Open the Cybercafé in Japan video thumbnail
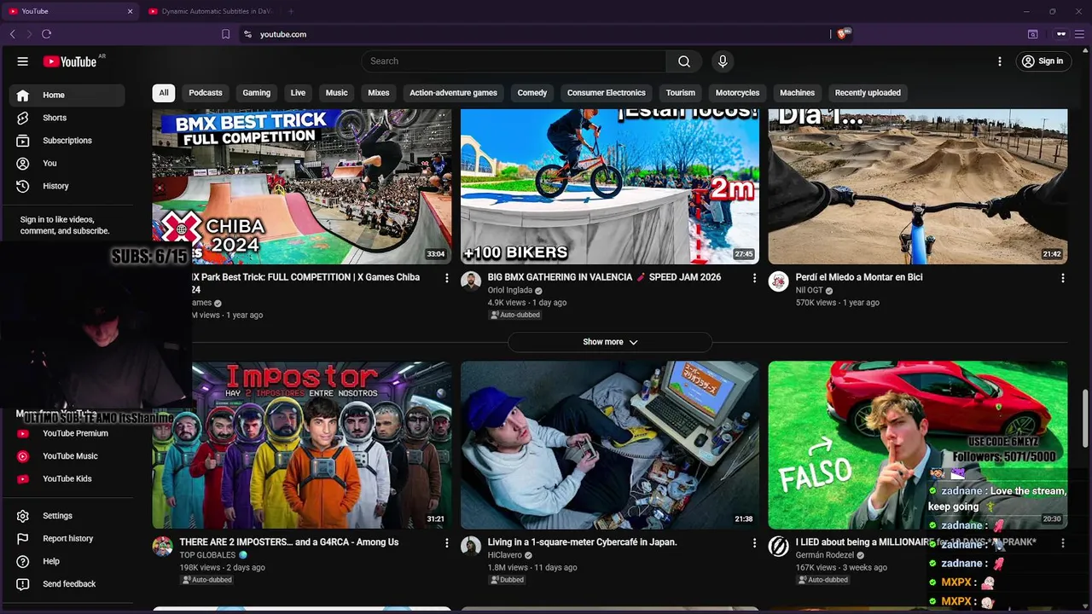 tap(610, 445)
